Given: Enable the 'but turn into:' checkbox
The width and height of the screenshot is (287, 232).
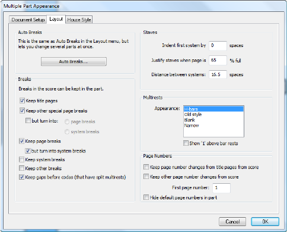Looking at the screenshot, I should (x=28, y=121).
